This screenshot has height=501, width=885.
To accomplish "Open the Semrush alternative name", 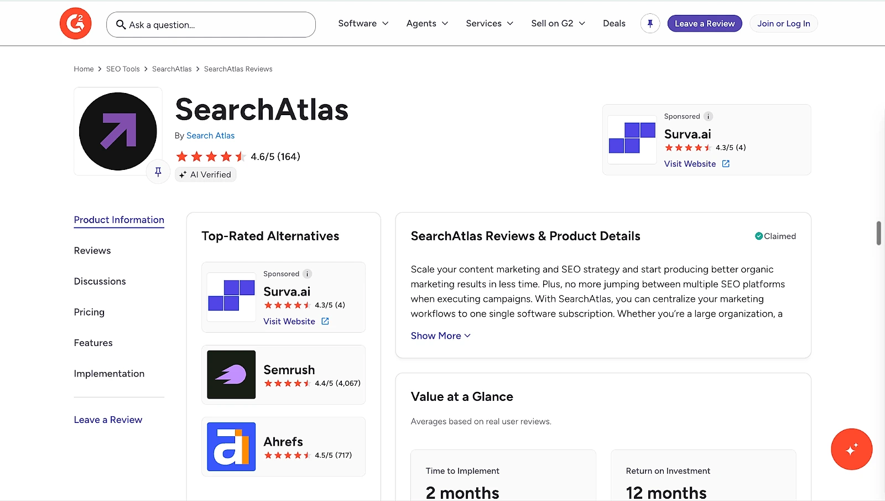I will click(289, 370).
